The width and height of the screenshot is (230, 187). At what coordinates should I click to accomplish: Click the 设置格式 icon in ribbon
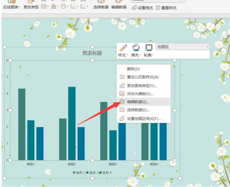coord(134,8)
